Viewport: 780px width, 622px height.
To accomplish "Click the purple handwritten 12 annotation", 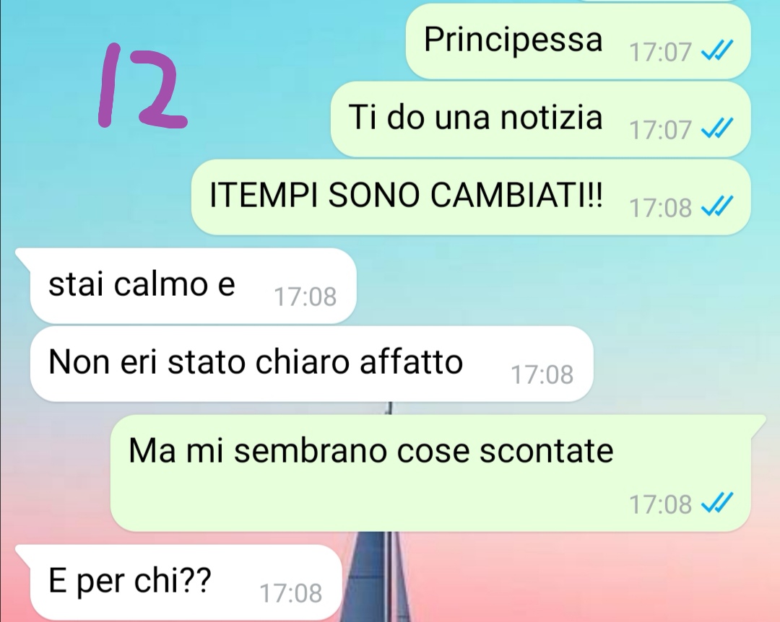I will click(142, 86).
